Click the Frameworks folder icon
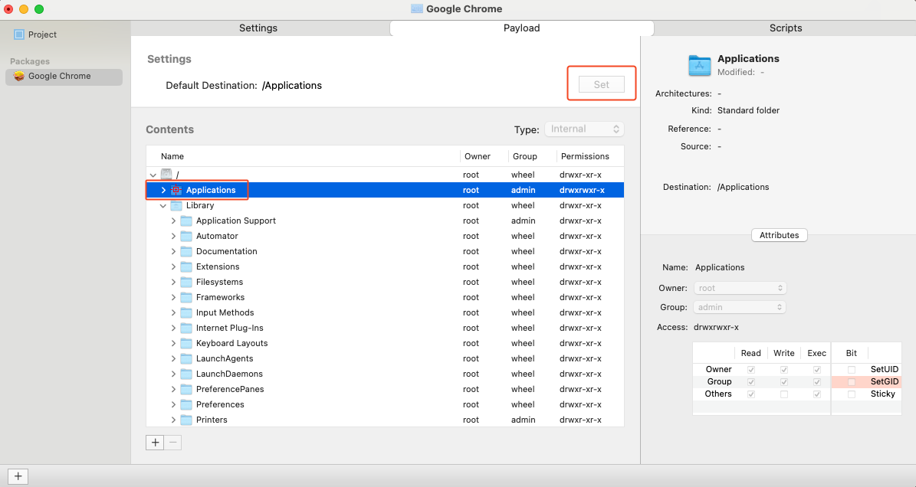The width and height of the screenshot is (916, 487). click(x=186, y=297)
